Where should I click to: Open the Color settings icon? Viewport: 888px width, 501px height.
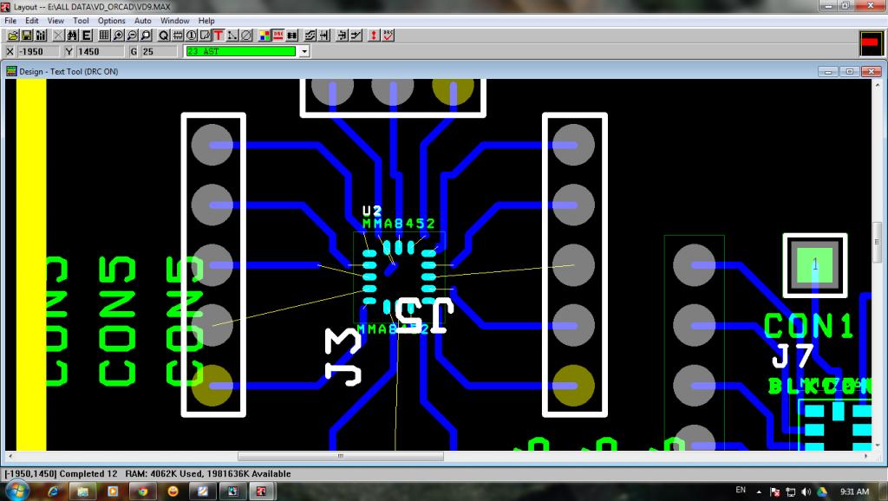[264, 35]
